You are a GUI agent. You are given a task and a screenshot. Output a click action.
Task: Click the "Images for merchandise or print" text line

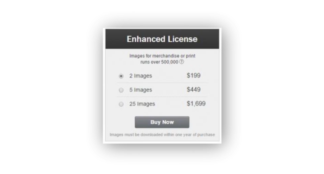pyautogui.click(x=162, y=56)
